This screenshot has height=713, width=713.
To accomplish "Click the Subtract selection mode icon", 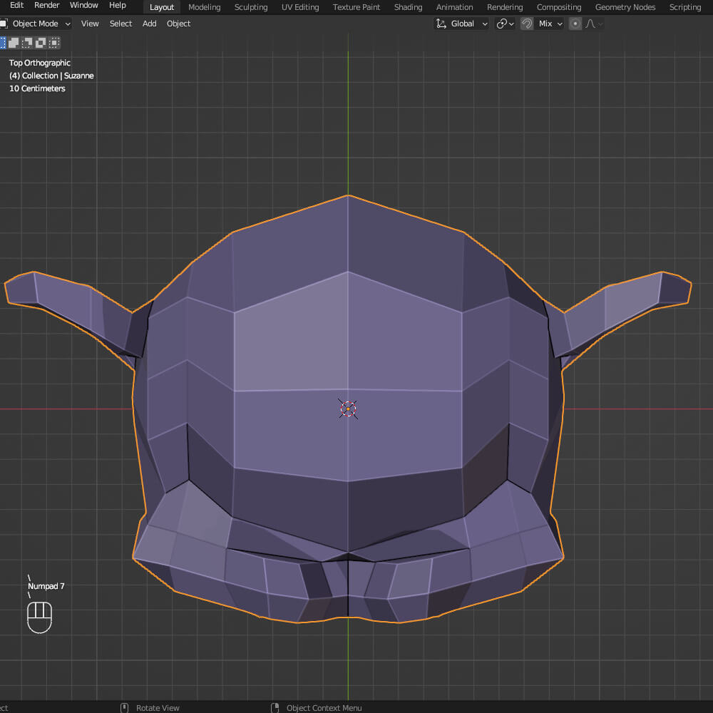I will (26, 43).
